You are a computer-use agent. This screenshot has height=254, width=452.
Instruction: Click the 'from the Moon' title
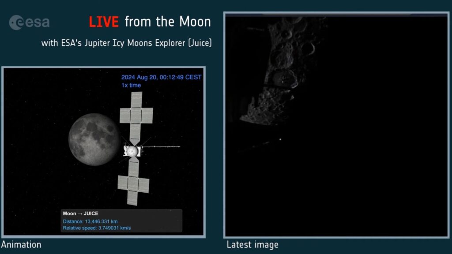coord(168,22)
